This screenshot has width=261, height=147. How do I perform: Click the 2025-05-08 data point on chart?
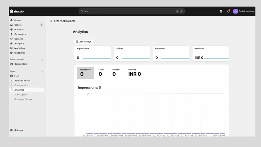pos(224,133)
